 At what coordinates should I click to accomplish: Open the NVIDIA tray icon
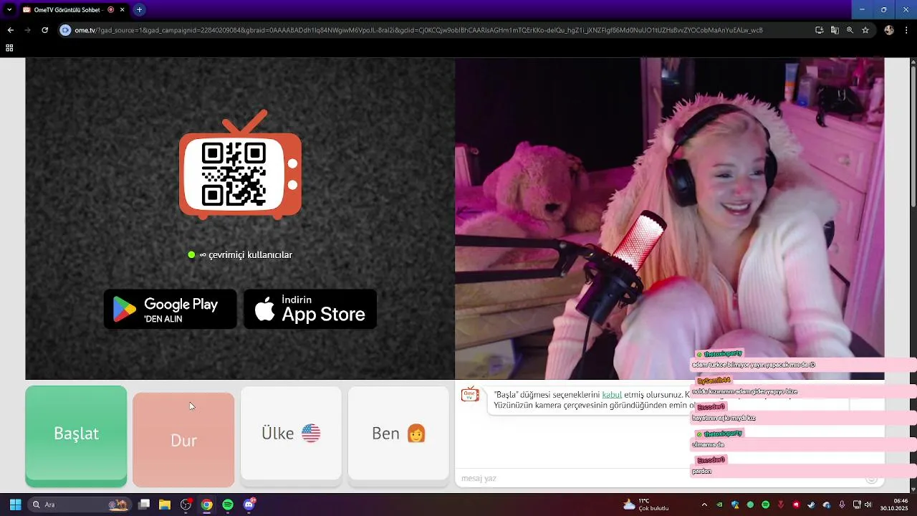point(719,505)
